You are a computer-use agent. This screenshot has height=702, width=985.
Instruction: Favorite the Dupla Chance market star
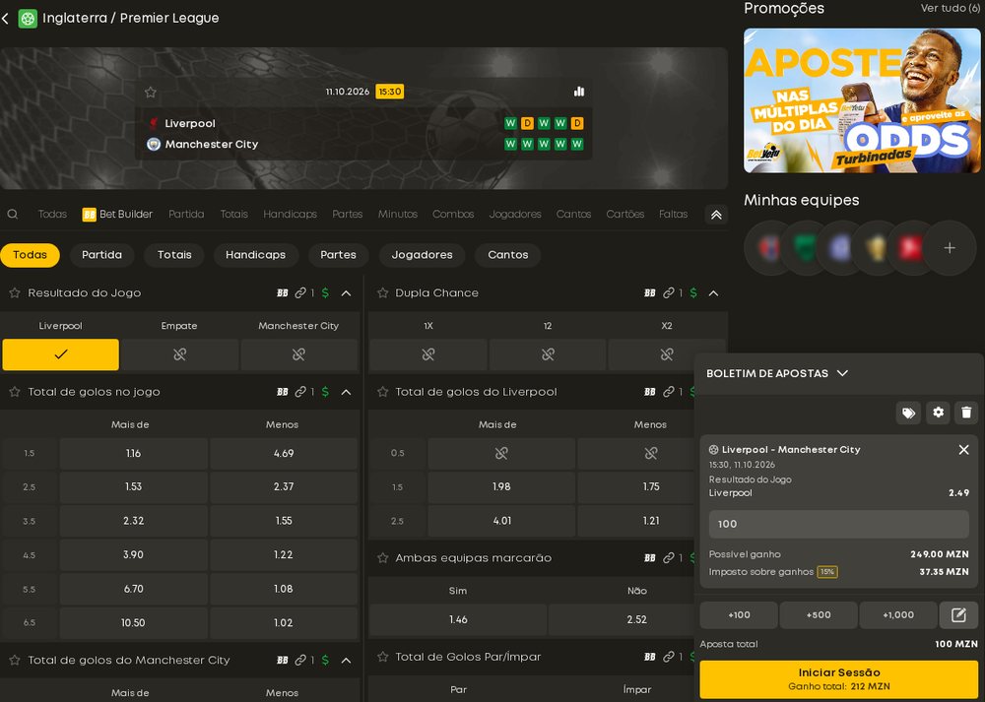(x=382, y=292)
